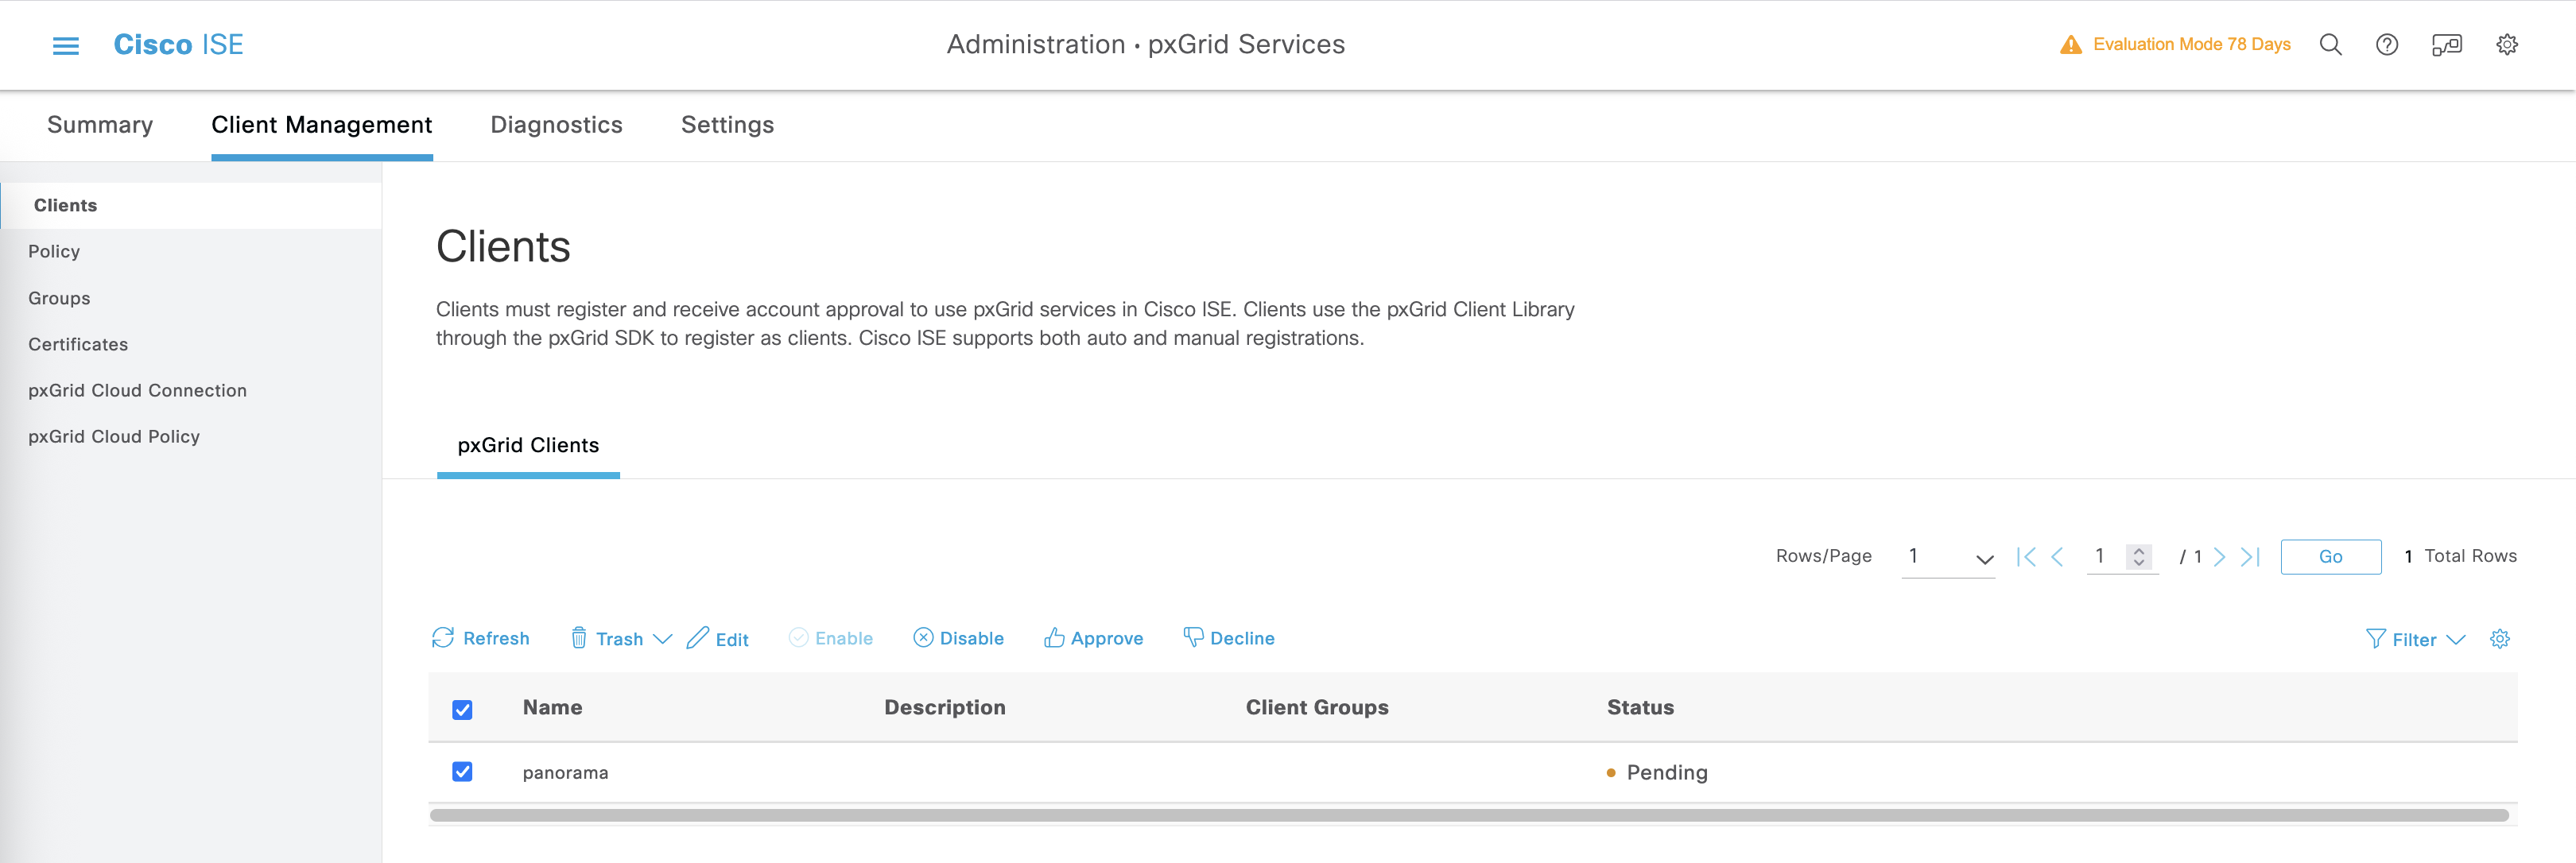Click the settings gear in header
This screenshot has width=2576, height=863.
[x=2506, y=45]
